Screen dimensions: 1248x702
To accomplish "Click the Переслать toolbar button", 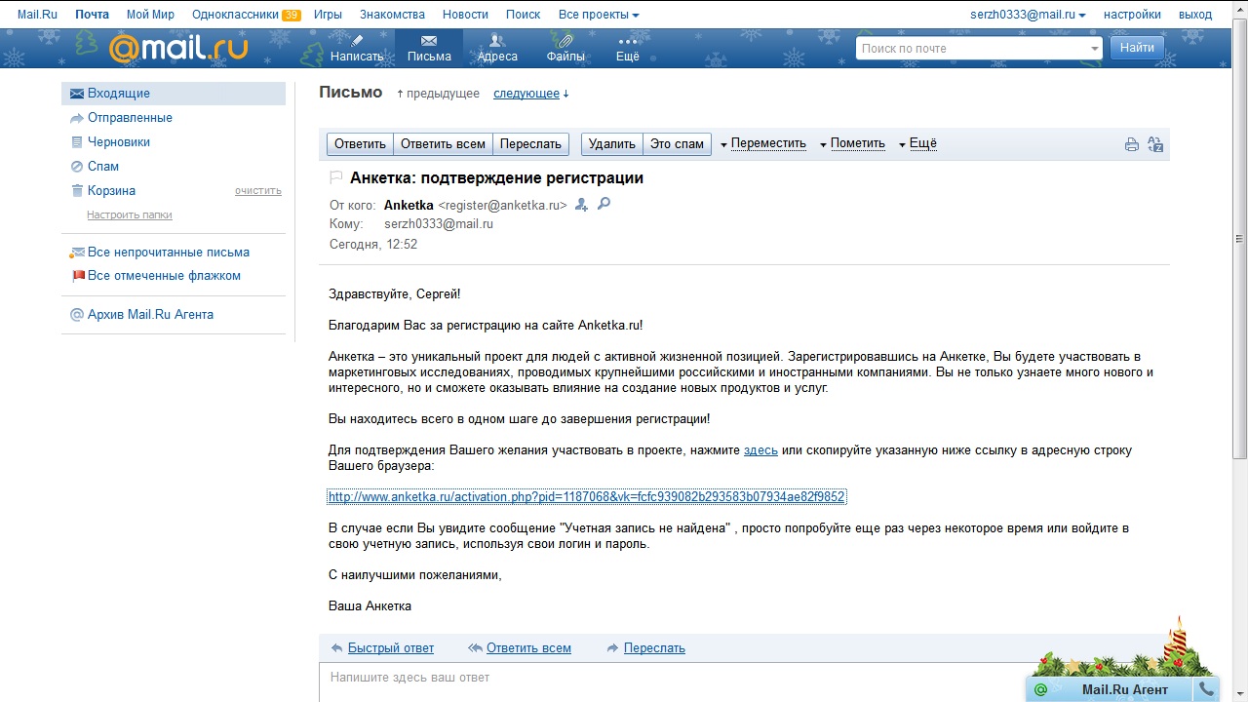I will (530, 144).
